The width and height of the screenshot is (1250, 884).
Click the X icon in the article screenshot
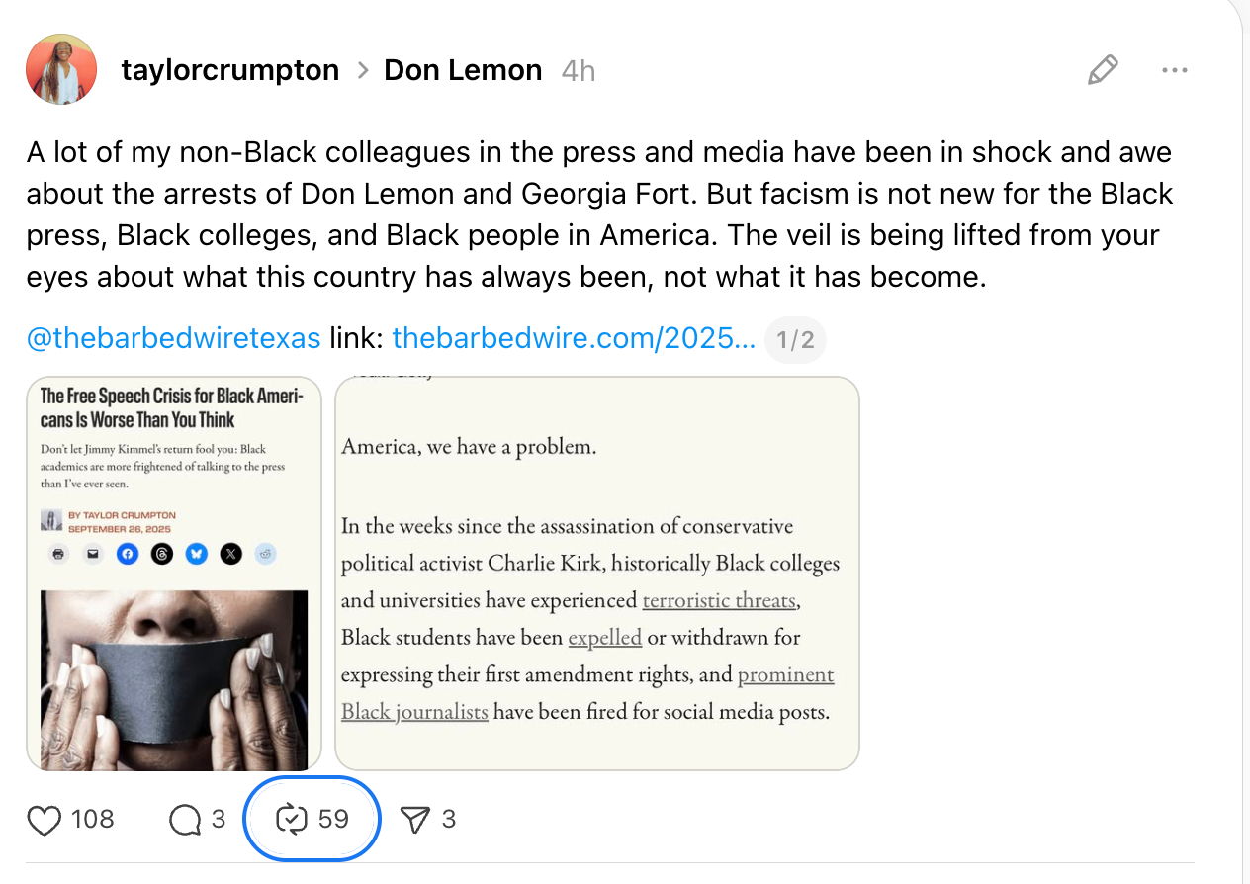point(230,554)
